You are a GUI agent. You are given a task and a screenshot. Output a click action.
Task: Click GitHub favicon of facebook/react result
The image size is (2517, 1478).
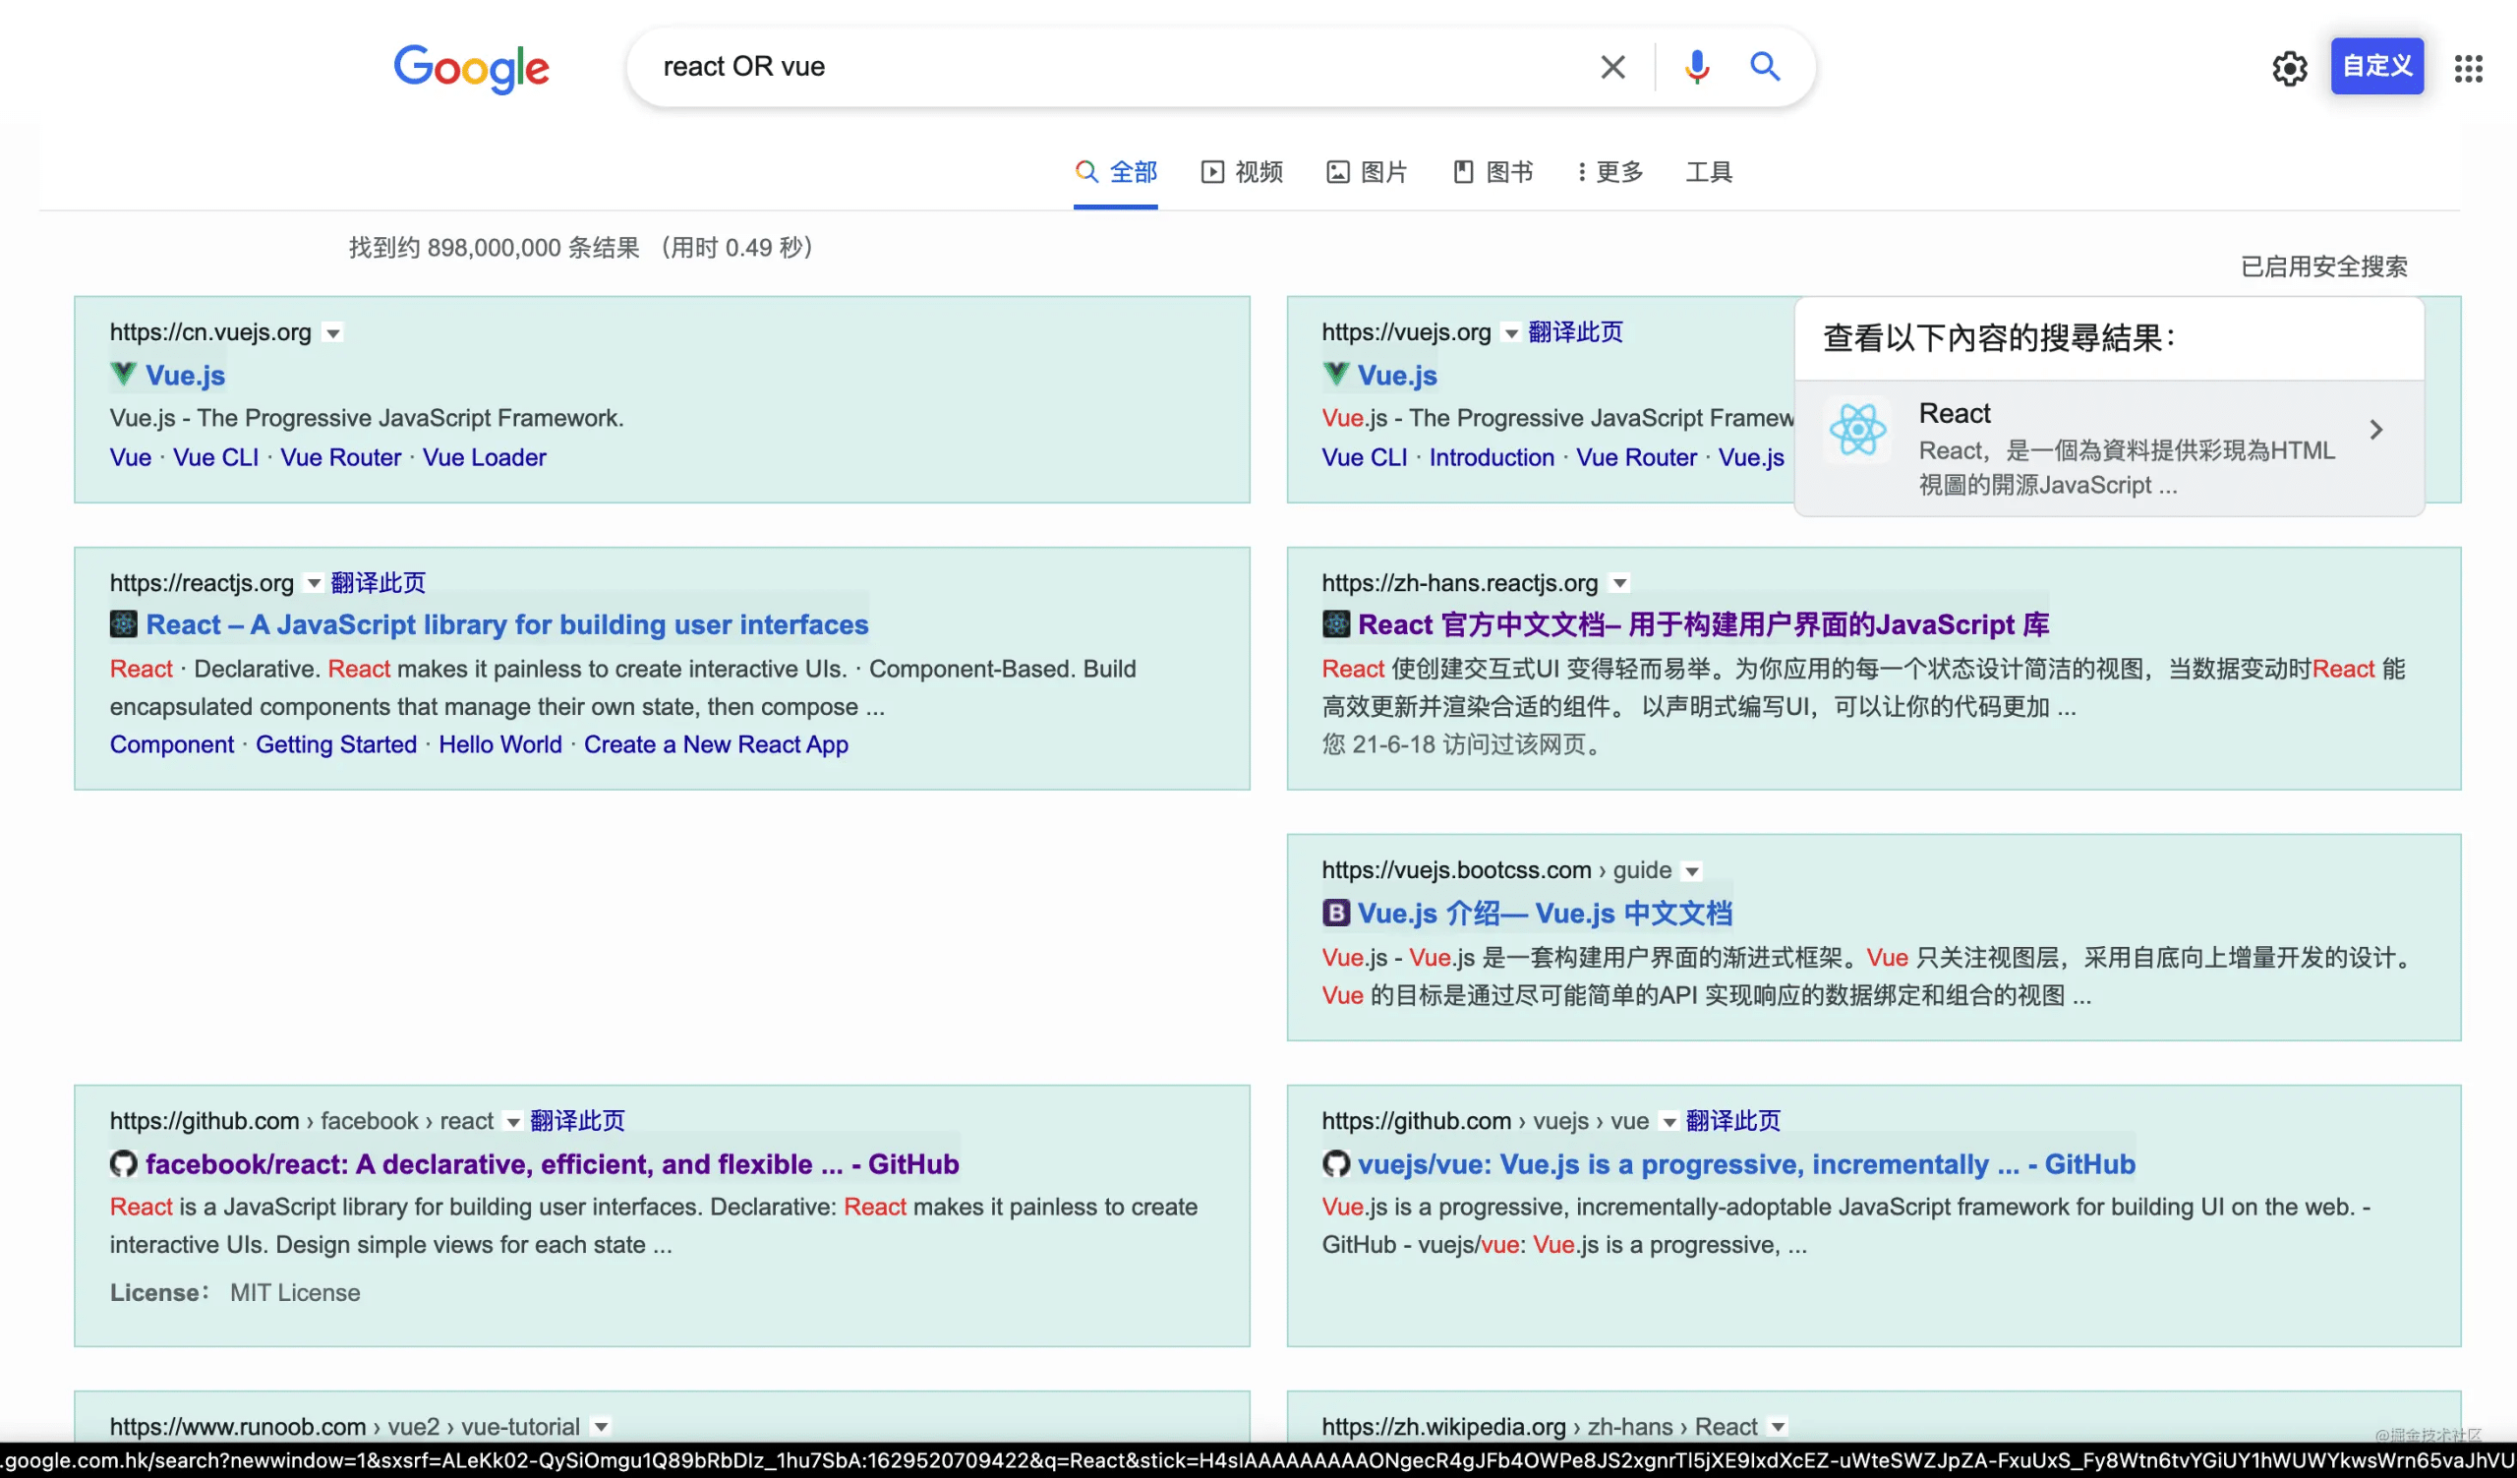click(x=123, y=1163)
